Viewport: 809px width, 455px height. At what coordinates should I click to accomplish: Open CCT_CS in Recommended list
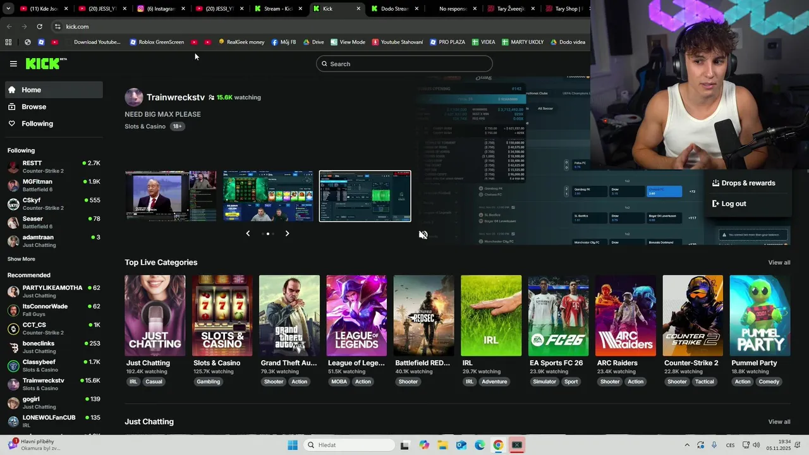[54, 329]
